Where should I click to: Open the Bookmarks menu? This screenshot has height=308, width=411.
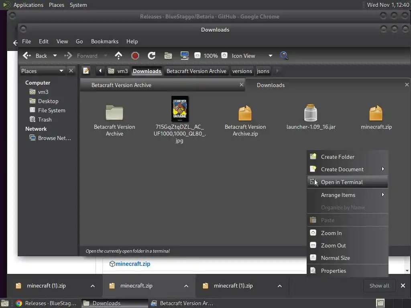tap(105, 41)
